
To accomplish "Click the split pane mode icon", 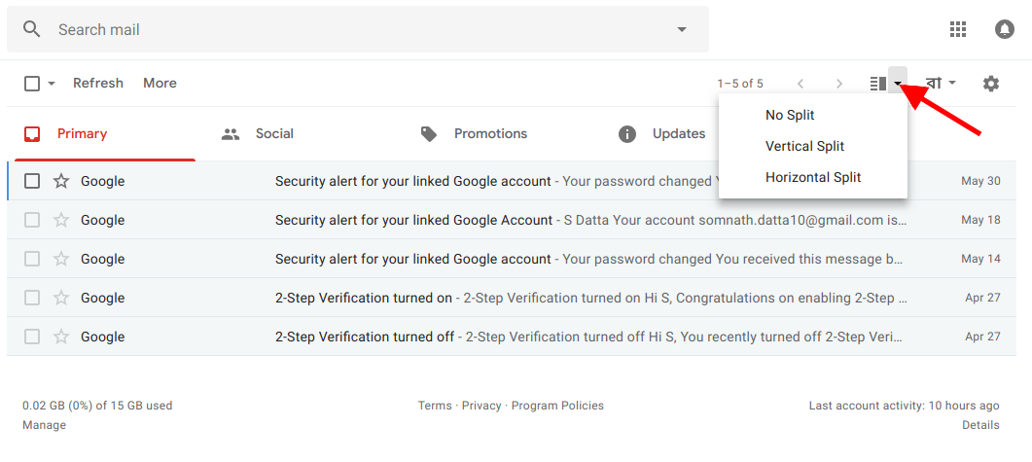I will click(x=878, y=84).
